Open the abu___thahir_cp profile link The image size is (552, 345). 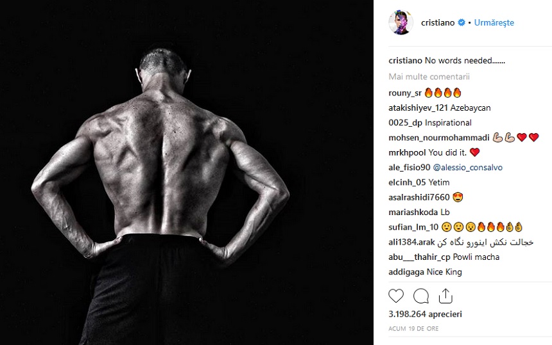pos(419,257)
